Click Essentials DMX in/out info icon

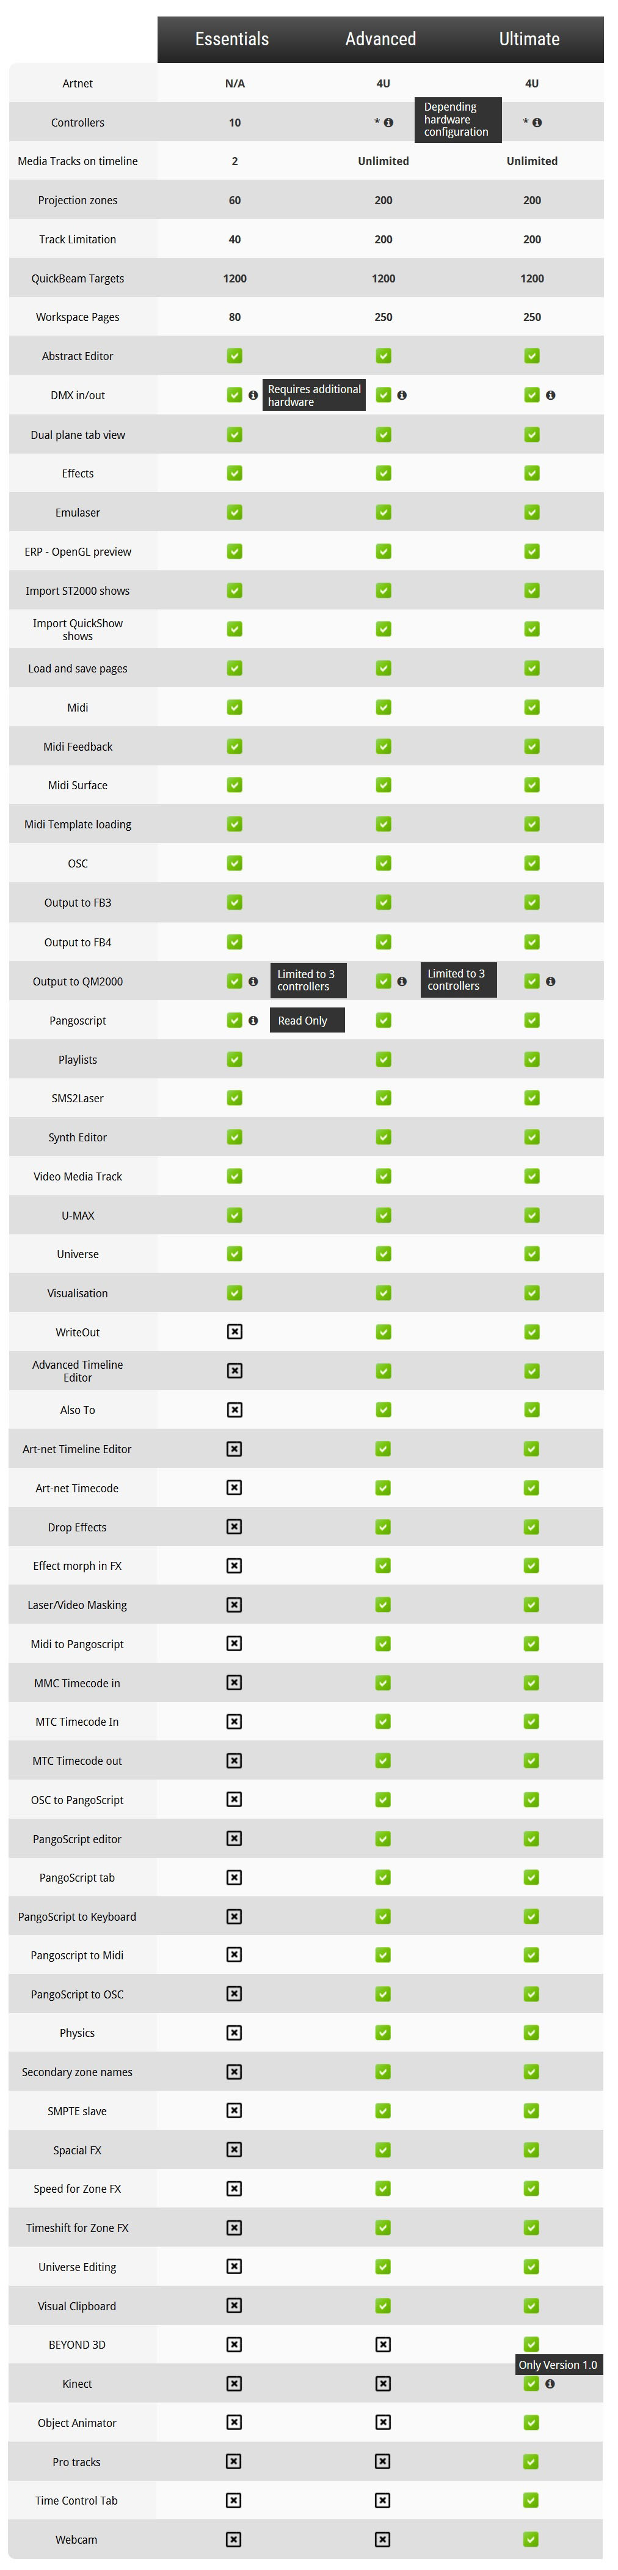(253, 395)
